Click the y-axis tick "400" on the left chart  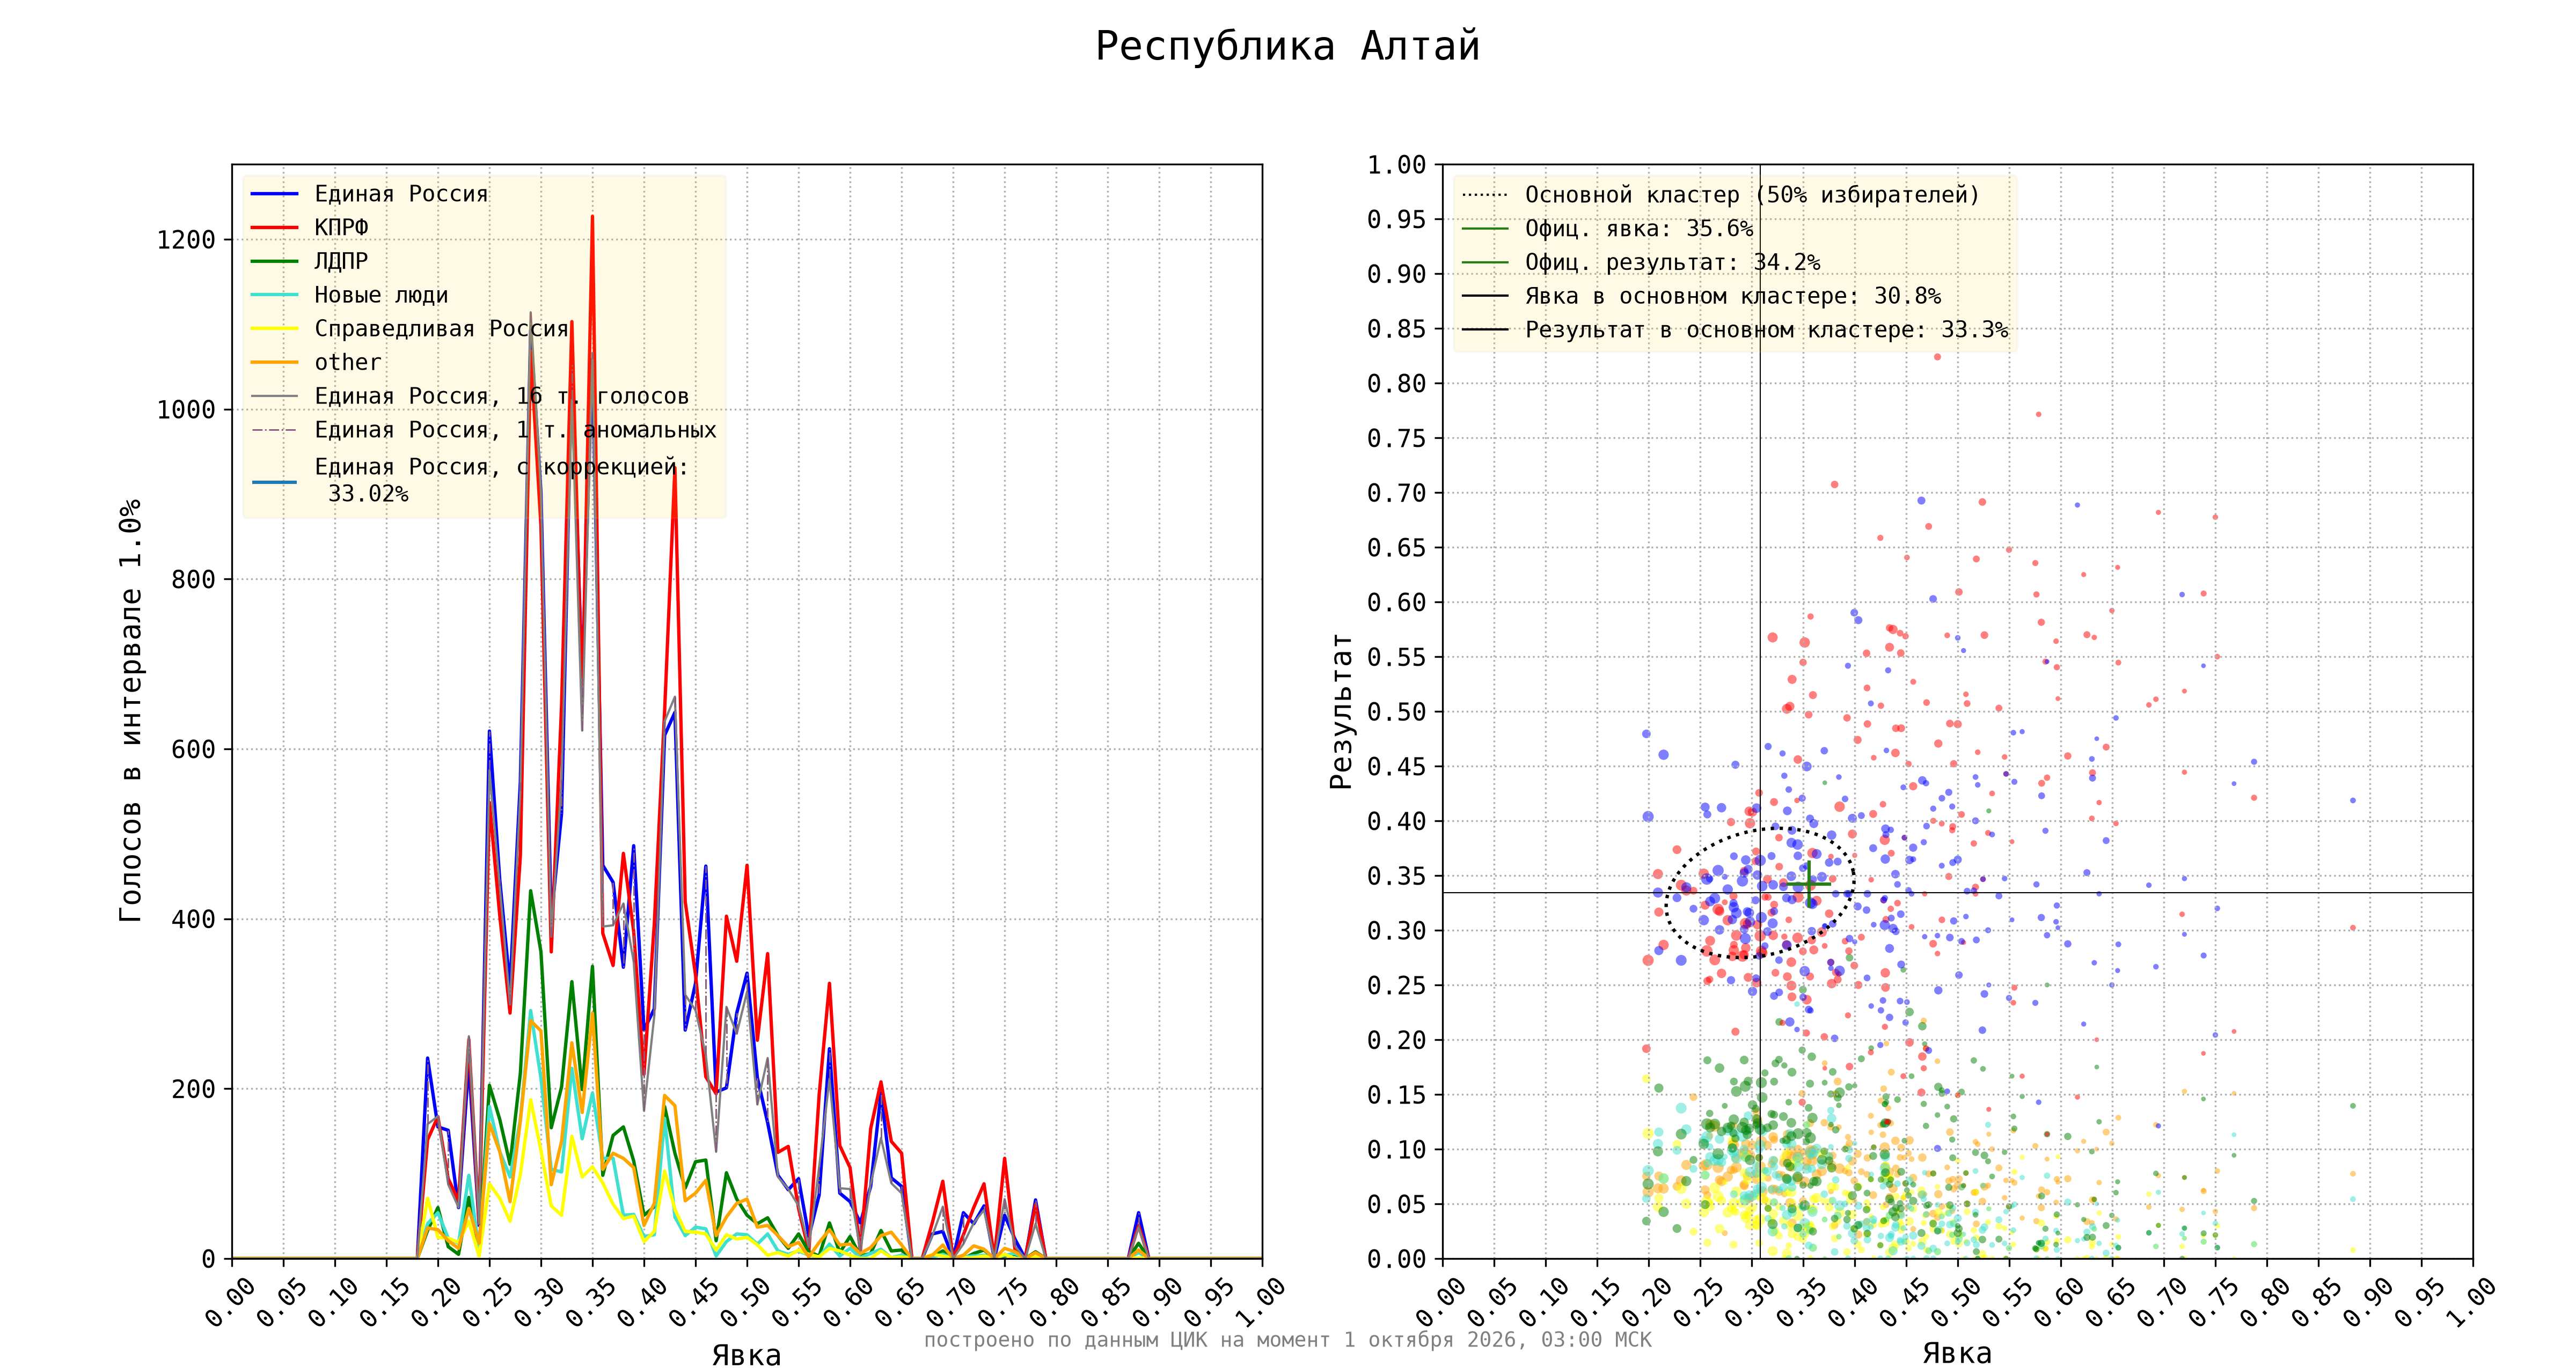(x=193, y=919)
